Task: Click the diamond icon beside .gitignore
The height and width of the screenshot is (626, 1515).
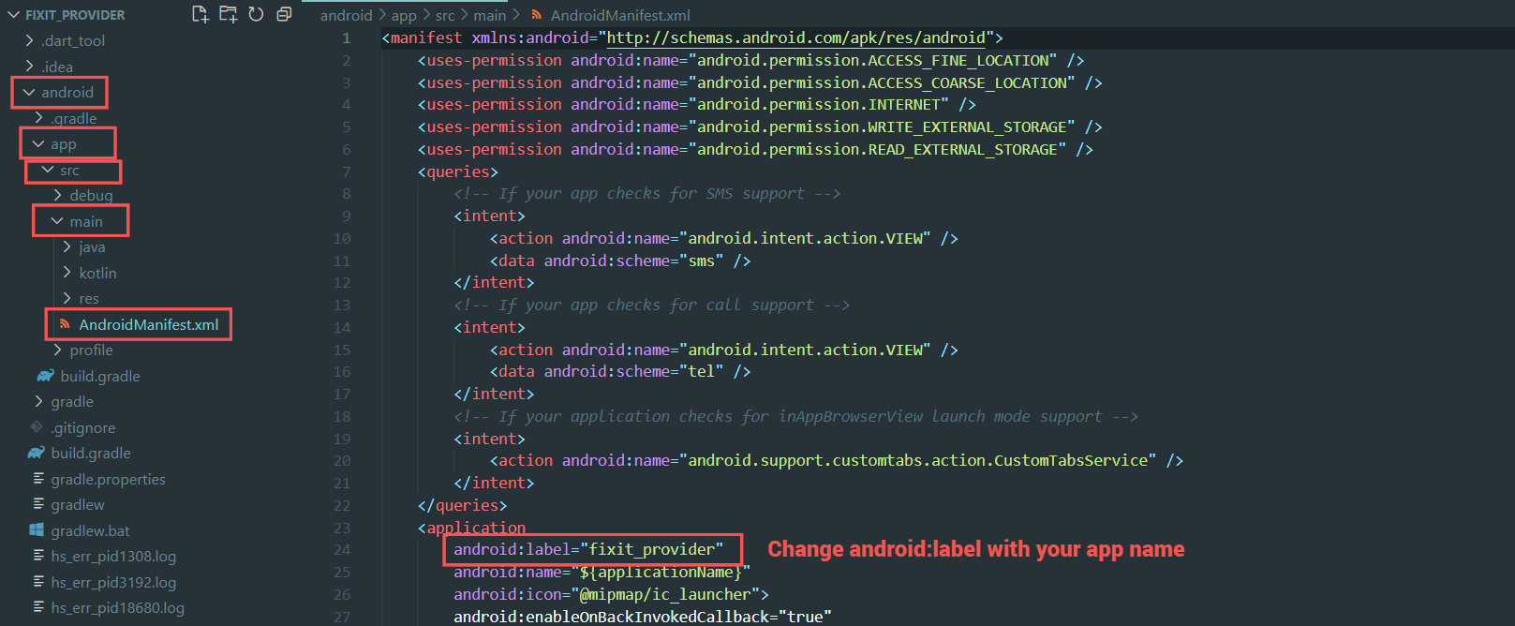Action: point(37,427)
